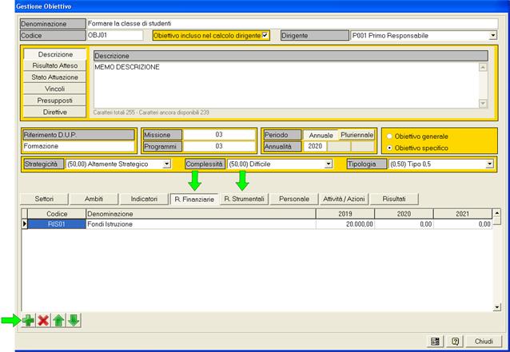Select the 'Obiettivo generale' radio button
Screen dimensions: 510x352
[390, 136]
